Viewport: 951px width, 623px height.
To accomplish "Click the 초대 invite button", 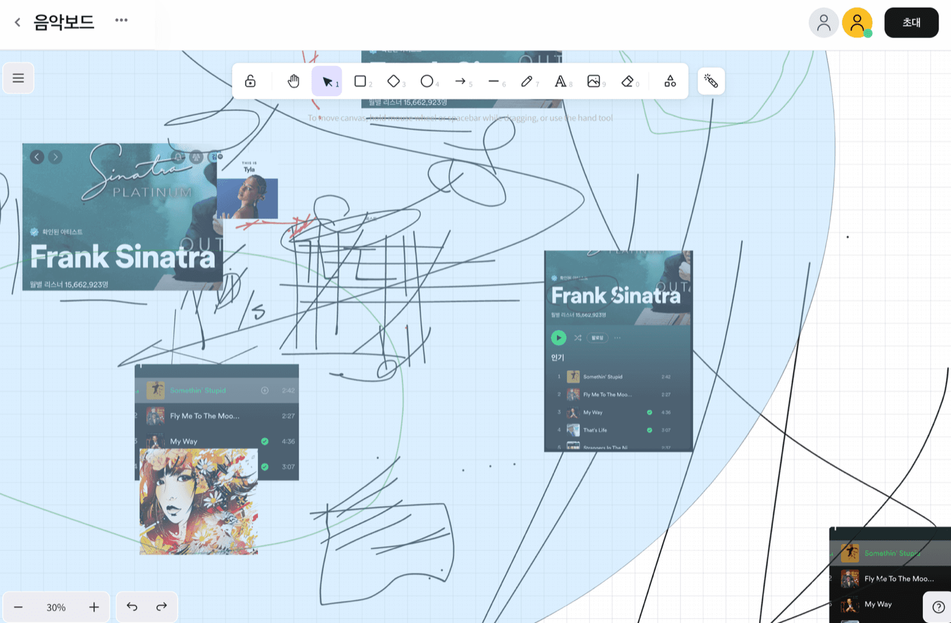I will (911, 23).
